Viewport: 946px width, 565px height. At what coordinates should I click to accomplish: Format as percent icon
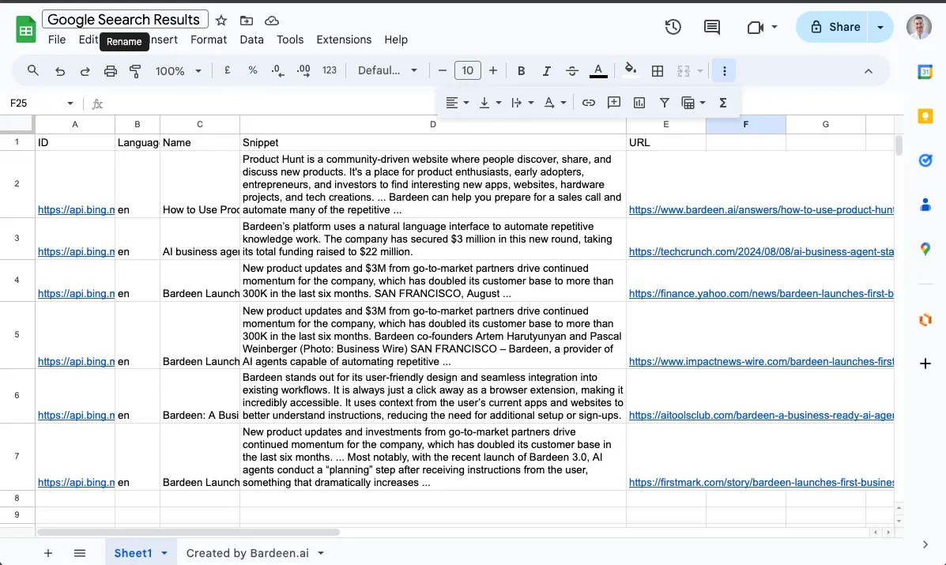pyautogui.click(x=253, y=70)
